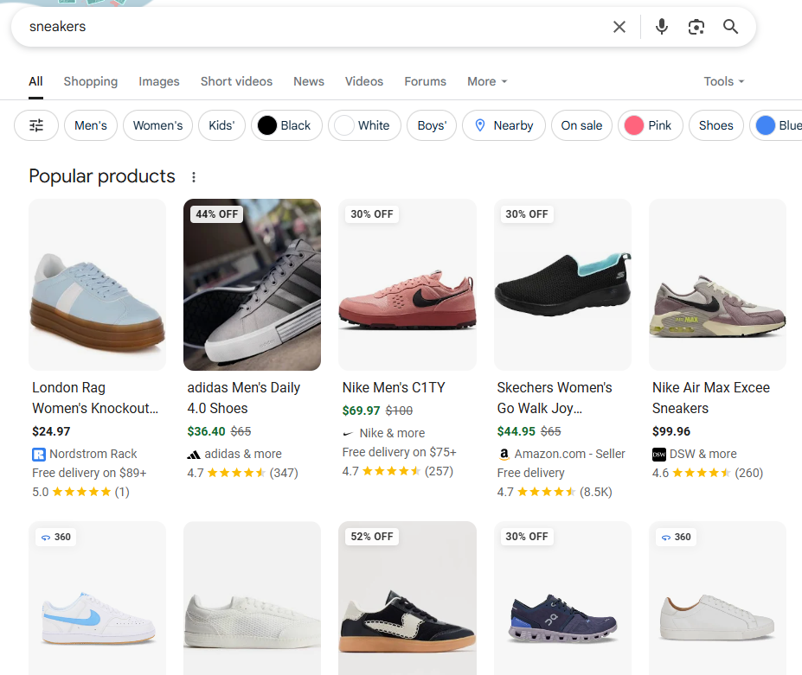The height and width of the screenshot is (675, 802).
Task: Enable the On sale filter
Action: tap(581, 125)
